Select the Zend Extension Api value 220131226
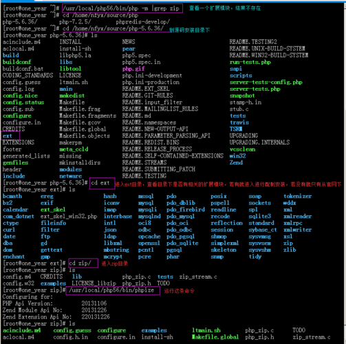Screen dimensions: 346x344 96,317
